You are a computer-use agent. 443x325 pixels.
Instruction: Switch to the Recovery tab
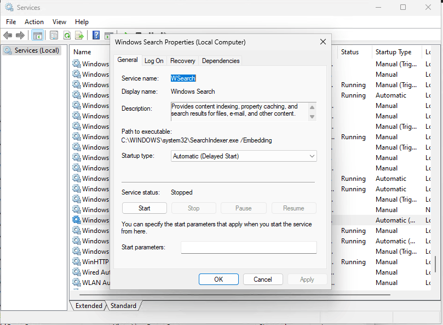pos(183,61)
